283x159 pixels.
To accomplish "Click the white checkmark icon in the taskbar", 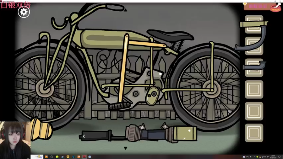I will (x=63, y=157).
